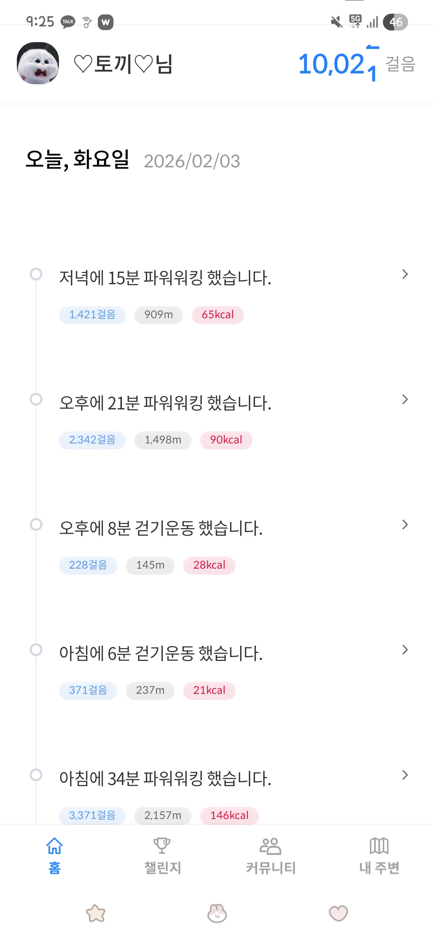The height and width of the screenshot is (939, 433).
Task: Open the nearby map icon
Action: coord(379,846)
